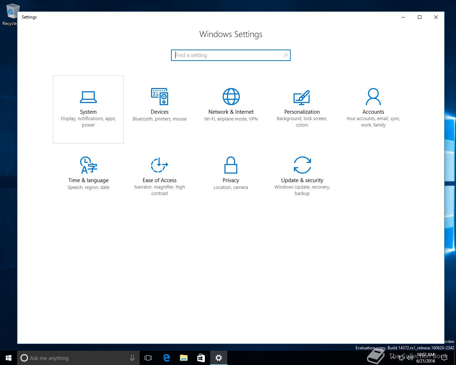This screenshot has width=456, height=365.
Task: Click into the Find a setting box
Action: coord(231,55)
